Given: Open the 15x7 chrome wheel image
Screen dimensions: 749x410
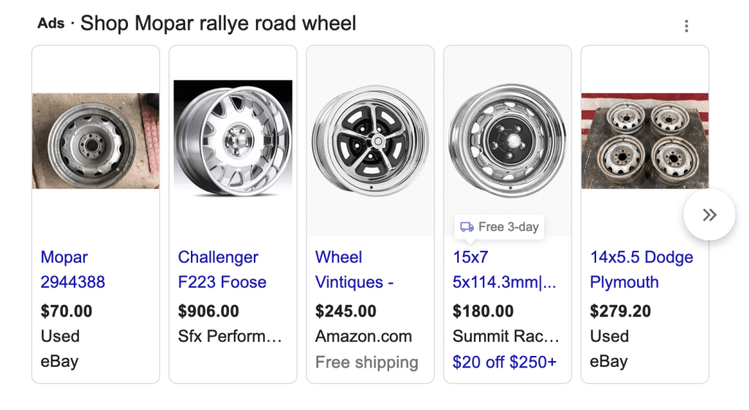Looking at the screenshot, I should (x=507, y=139).
